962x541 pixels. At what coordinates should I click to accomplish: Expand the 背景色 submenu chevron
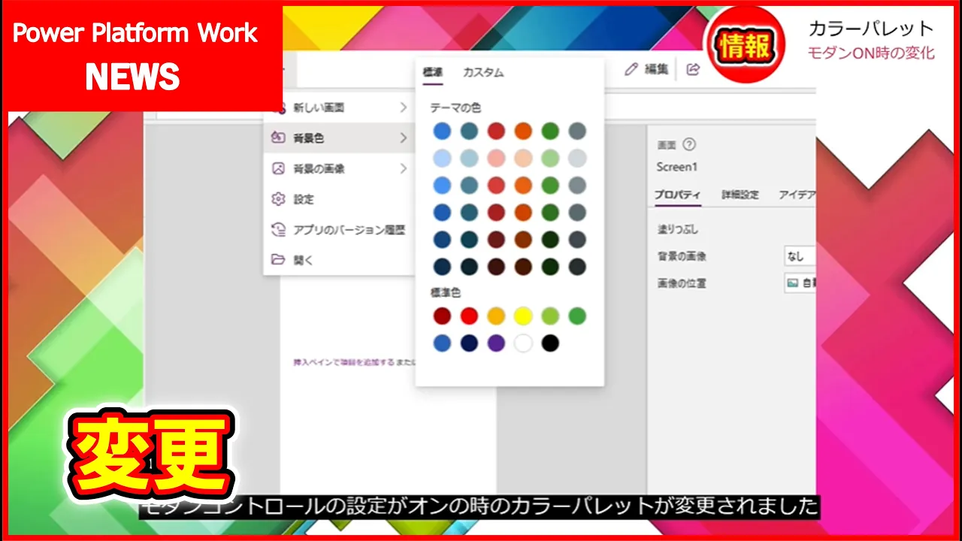[x=404, y=138]
